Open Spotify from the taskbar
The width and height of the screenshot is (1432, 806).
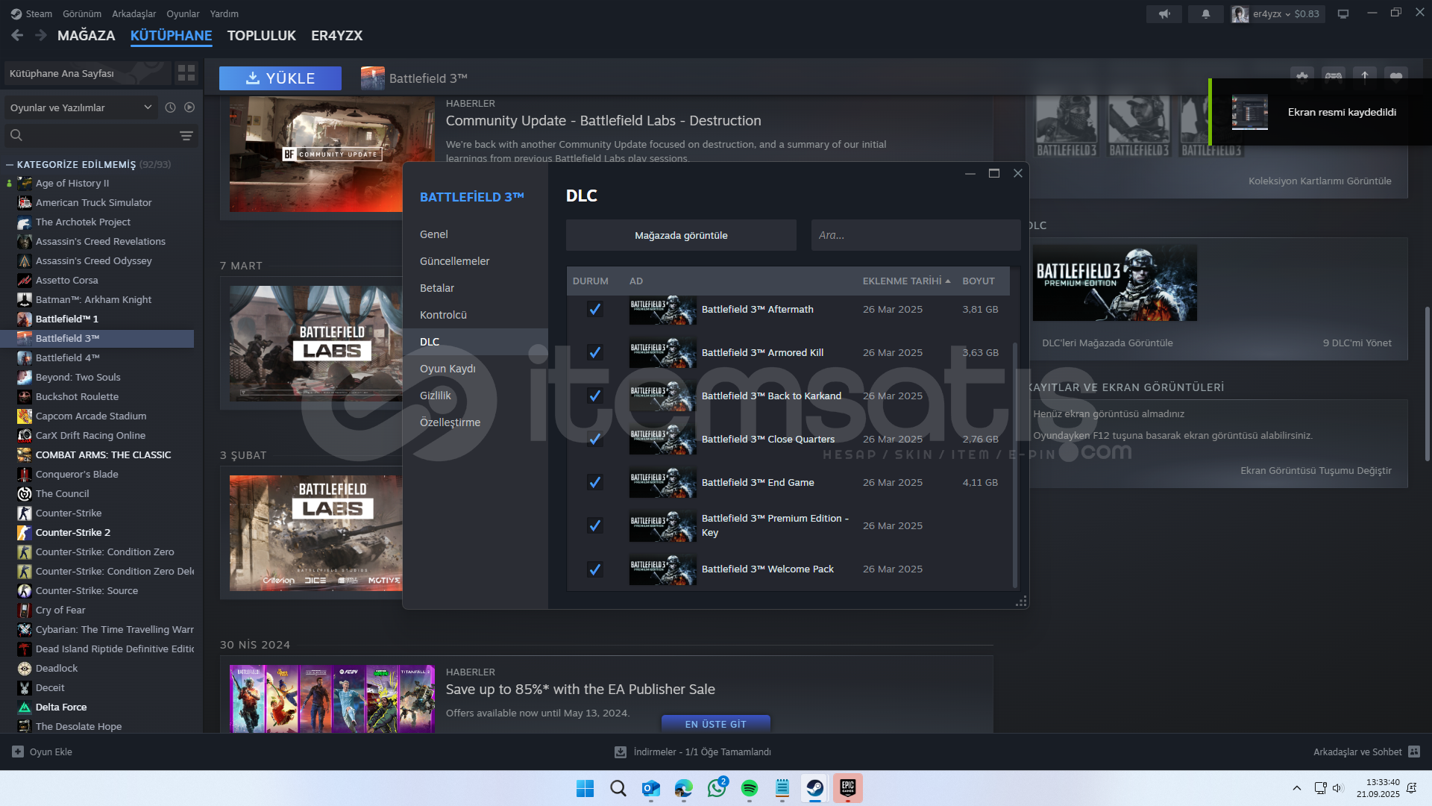(749, 788)
